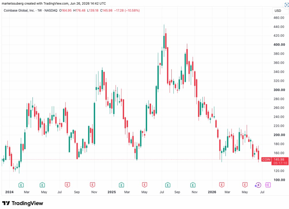Click the red COIN symbol price tag
Viewport: 289px width, 209px height.
(x=266, y=159)
